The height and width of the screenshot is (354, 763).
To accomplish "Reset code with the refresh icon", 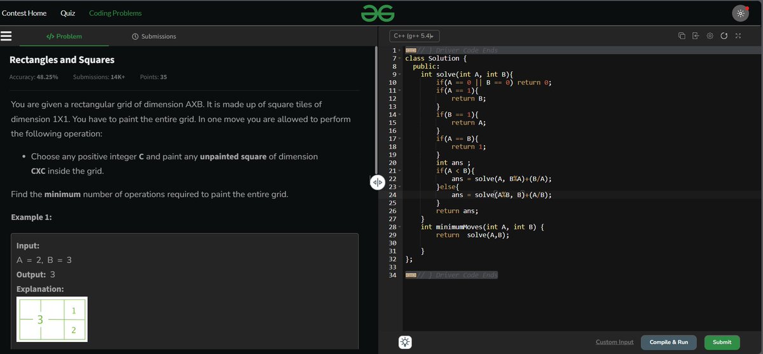I will pyautogui.click(x=724, y=36).
